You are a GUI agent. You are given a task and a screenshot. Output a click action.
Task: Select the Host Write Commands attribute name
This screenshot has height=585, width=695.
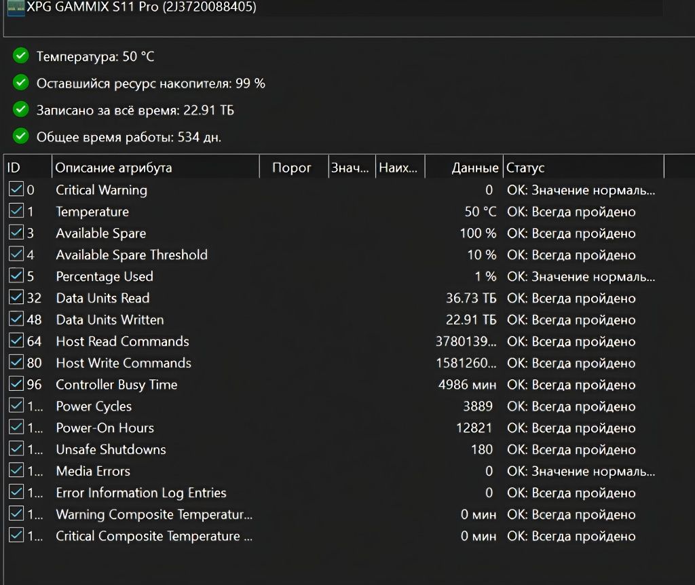click(x=124, y=363)
